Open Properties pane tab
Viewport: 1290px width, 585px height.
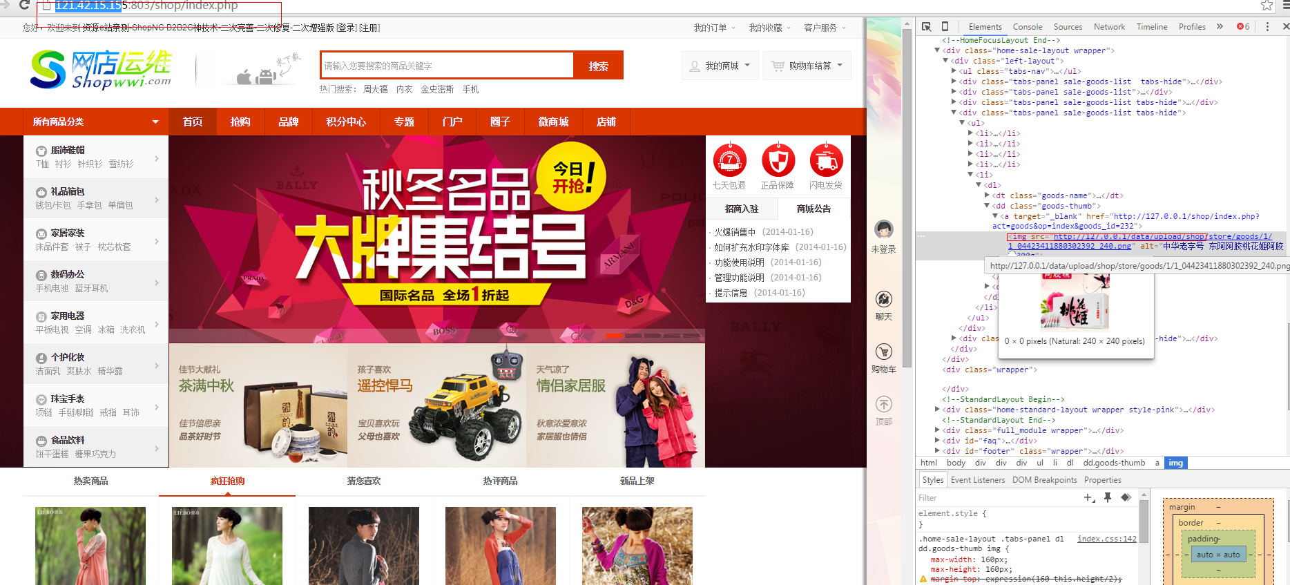click(1103, 480)
